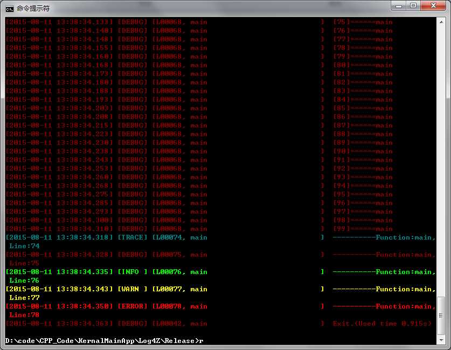Click the yellow [WARN ] log level text
Image resolution: width=451 pixels, height=350 pixels.
133,289
